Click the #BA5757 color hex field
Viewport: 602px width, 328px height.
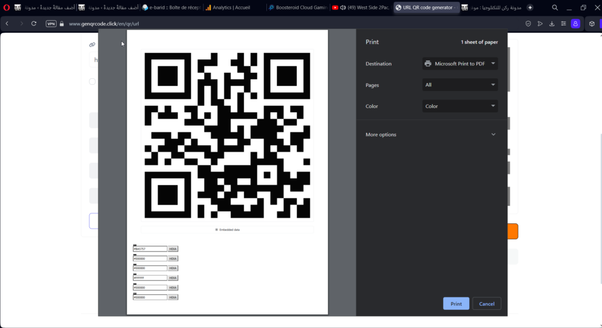point(150,249)
